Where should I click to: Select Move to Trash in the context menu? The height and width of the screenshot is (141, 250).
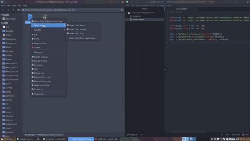click(48, 43)
